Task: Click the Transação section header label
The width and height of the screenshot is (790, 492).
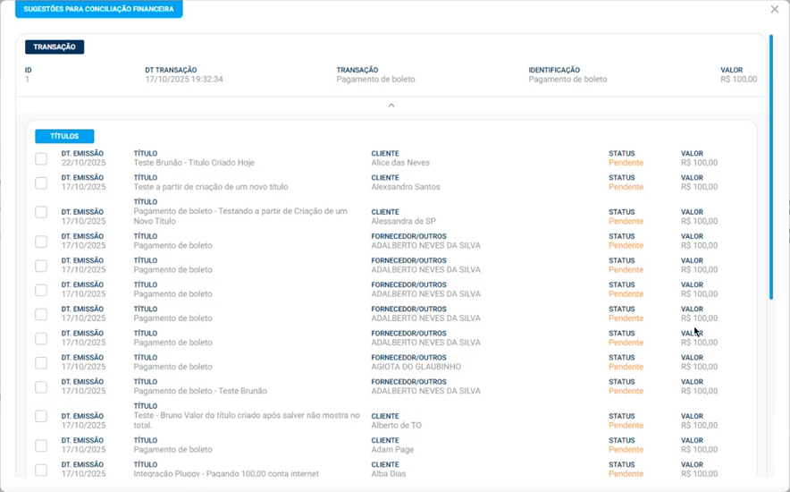Action: (x=55, y=47)
